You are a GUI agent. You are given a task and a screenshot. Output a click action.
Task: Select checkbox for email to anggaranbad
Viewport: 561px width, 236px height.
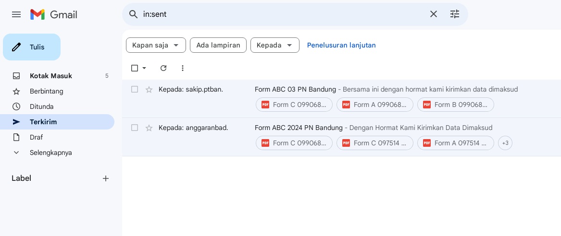click(x=135, y=128)
